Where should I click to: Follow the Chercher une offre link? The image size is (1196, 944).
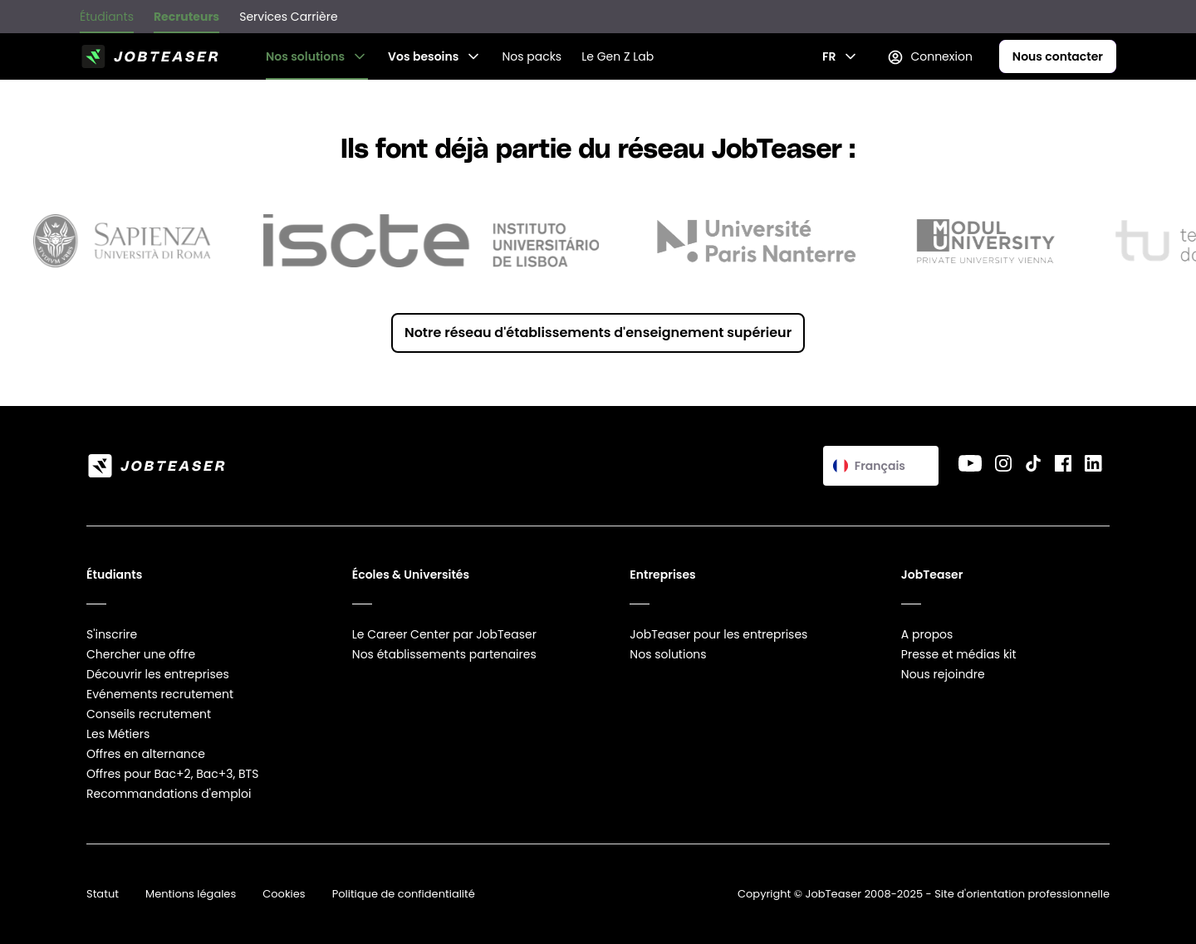coord(140,654)
